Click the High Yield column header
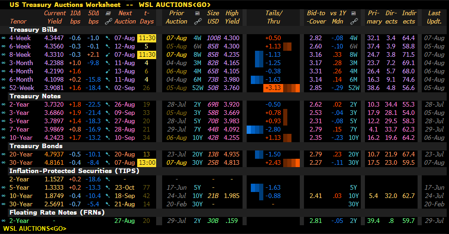 pyautogui.click(x=232, y=17)
